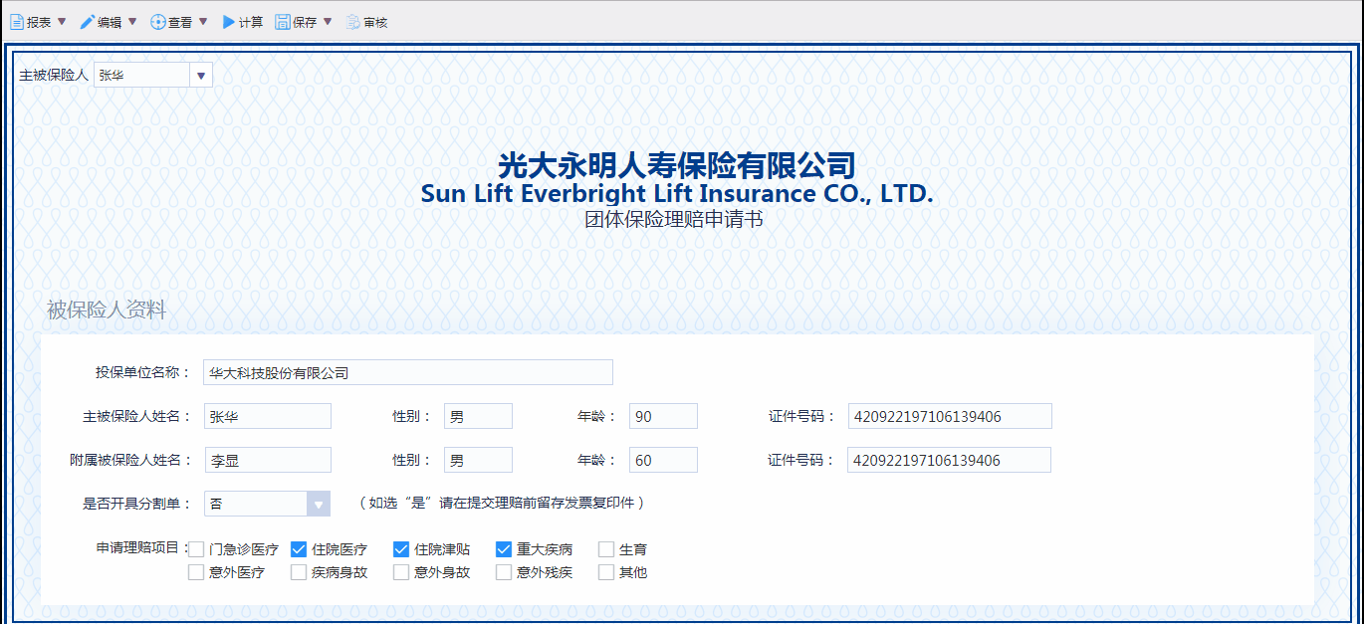Click the 保存 save disk icon
The image size is (1364, 624).
283,22
